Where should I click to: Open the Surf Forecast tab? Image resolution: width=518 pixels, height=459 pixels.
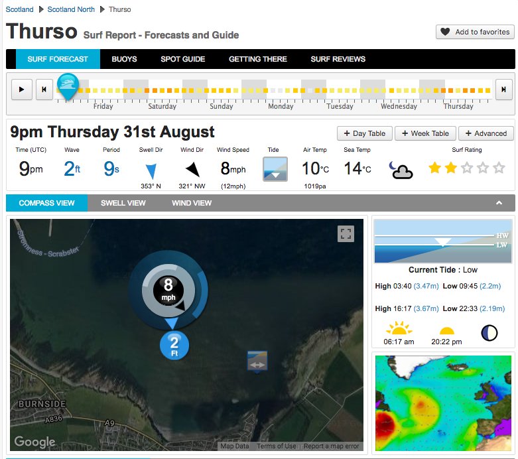[x=58, y=59]
